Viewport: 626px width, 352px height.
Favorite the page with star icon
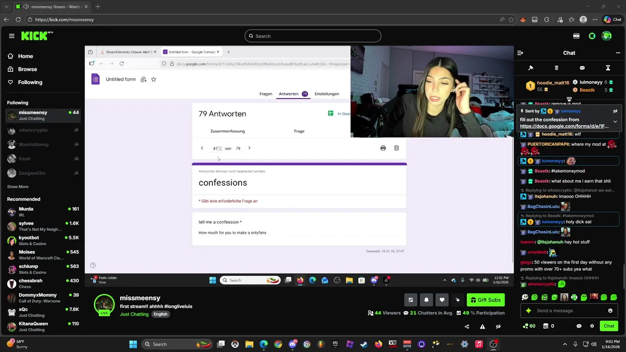coord(511,20)
